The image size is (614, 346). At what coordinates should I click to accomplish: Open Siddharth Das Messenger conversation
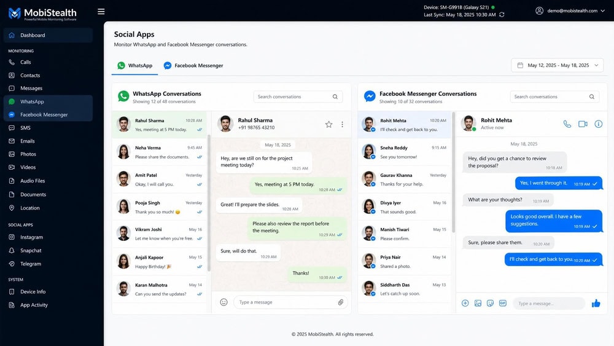405,289
